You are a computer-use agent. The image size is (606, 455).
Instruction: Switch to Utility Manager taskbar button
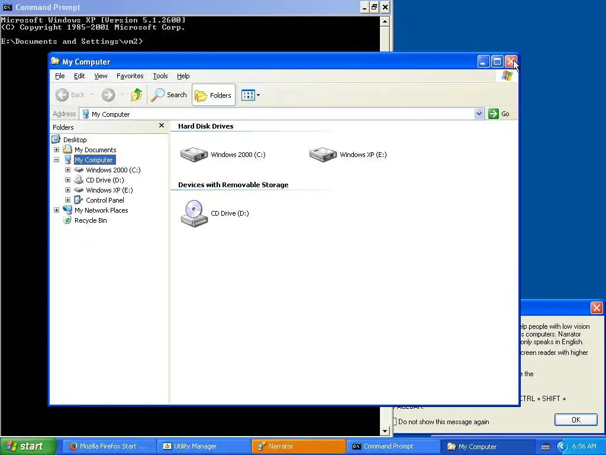(x=204, y=446)
